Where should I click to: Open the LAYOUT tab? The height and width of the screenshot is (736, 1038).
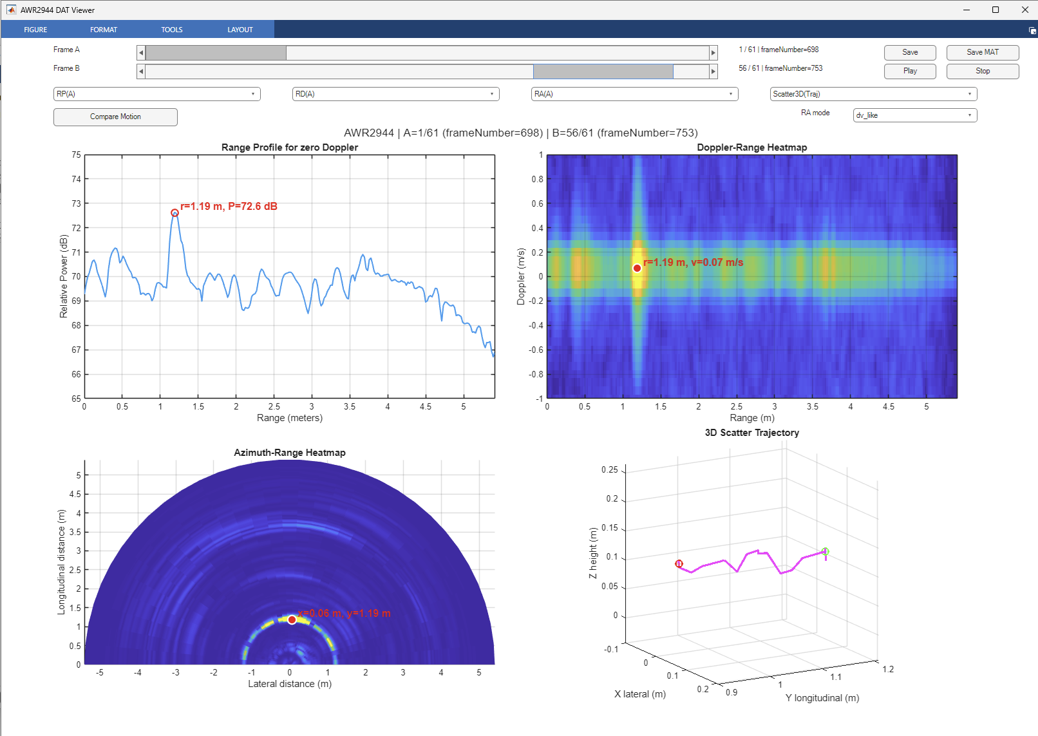240,30
